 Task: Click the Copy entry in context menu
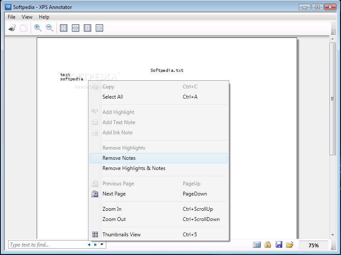coord(159,87)
